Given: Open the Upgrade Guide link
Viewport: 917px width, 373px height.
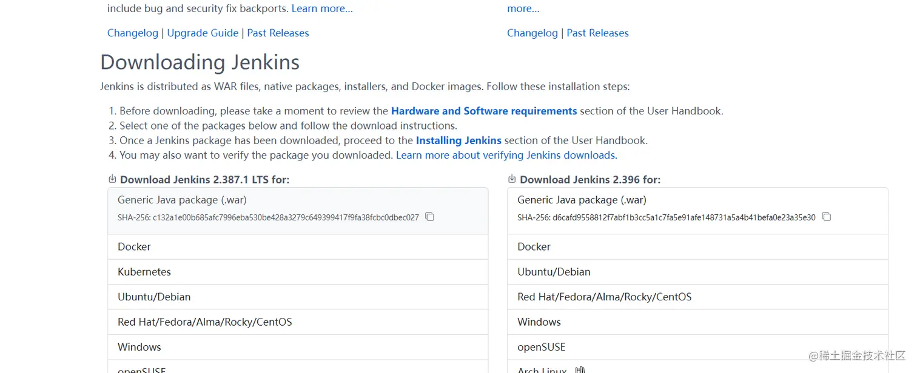Looking at the screenshot, I should coord(203,33).
